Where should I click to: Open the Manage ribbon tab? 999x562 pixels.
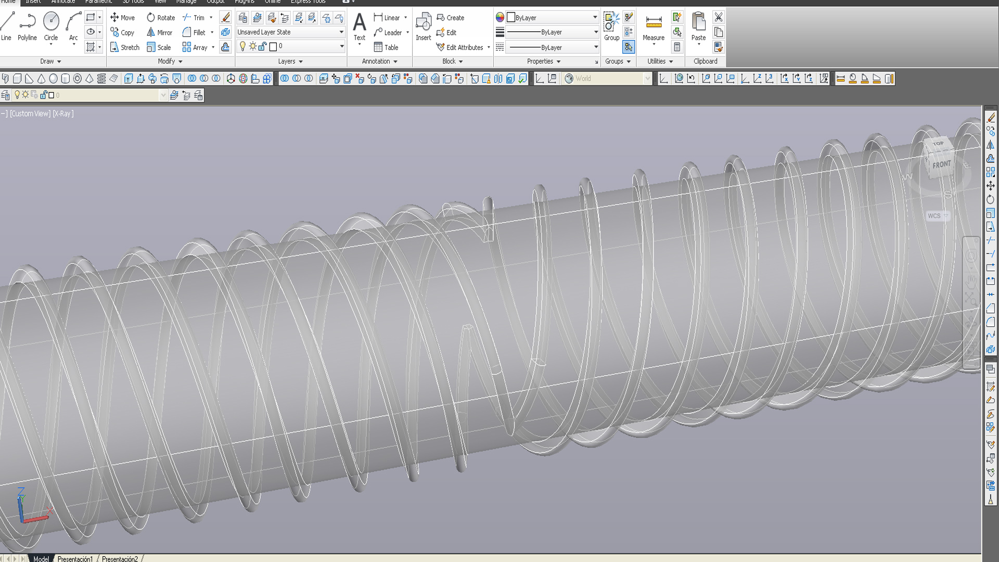click(186, 2)
